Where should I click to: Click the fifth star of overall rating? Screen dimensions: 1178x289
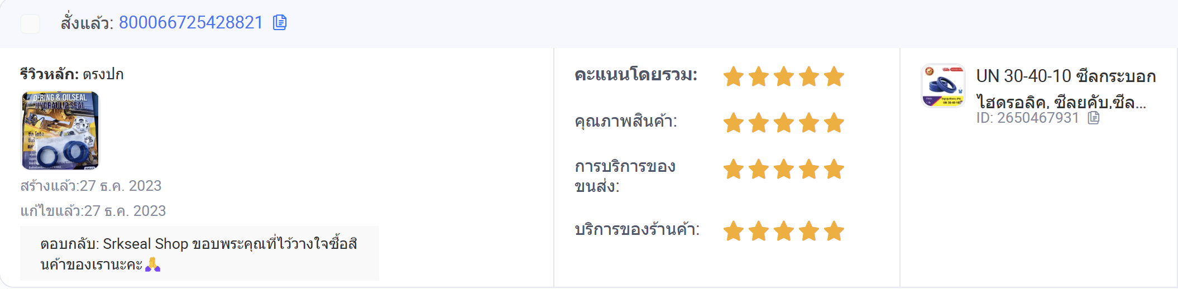pos(834,76)
